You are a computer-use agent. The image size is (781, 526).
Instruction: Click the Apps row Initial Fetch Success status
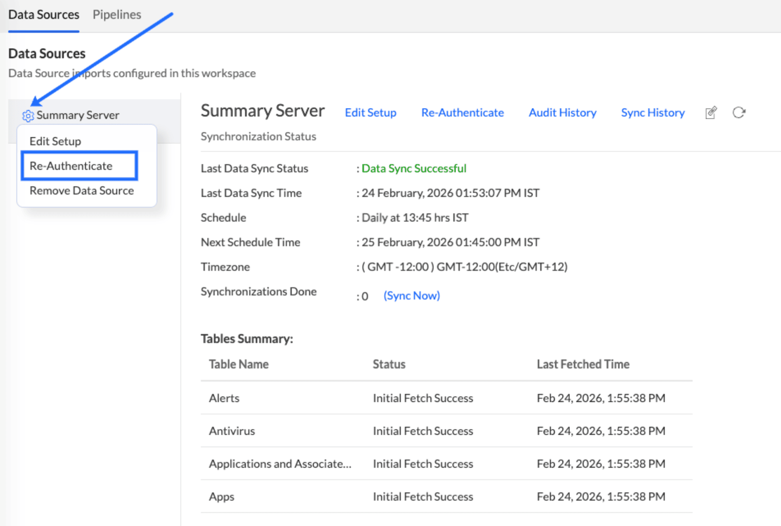tap(423, 497)
